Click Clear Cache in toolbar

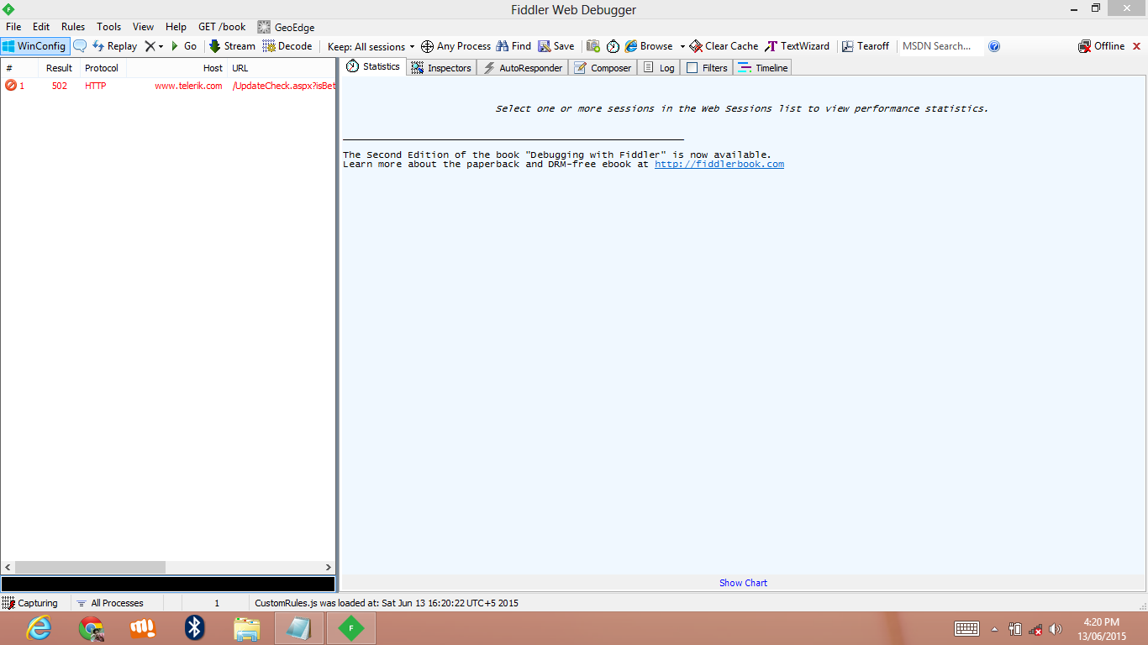click(x=724, y=46)
